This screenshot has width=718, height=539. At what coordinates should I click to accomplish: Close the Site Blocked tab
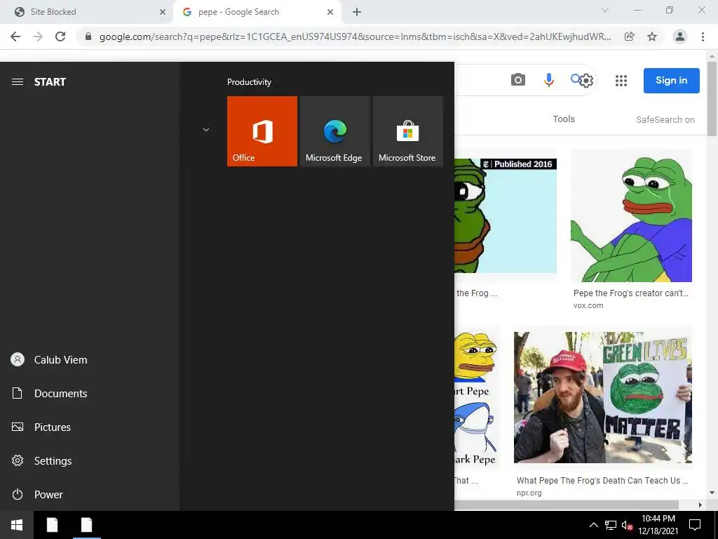click(x=163, y=12)
